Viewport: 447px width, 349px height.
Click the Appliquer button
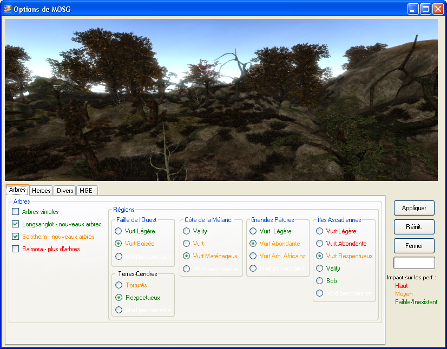click(414, 208)
